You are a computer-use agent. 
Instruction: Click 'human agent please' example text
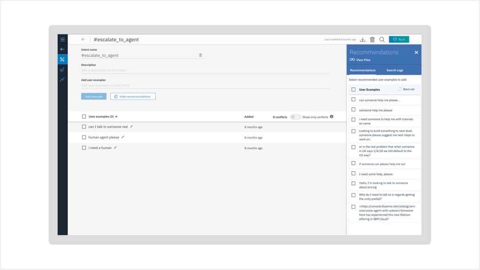click(104, 137)
